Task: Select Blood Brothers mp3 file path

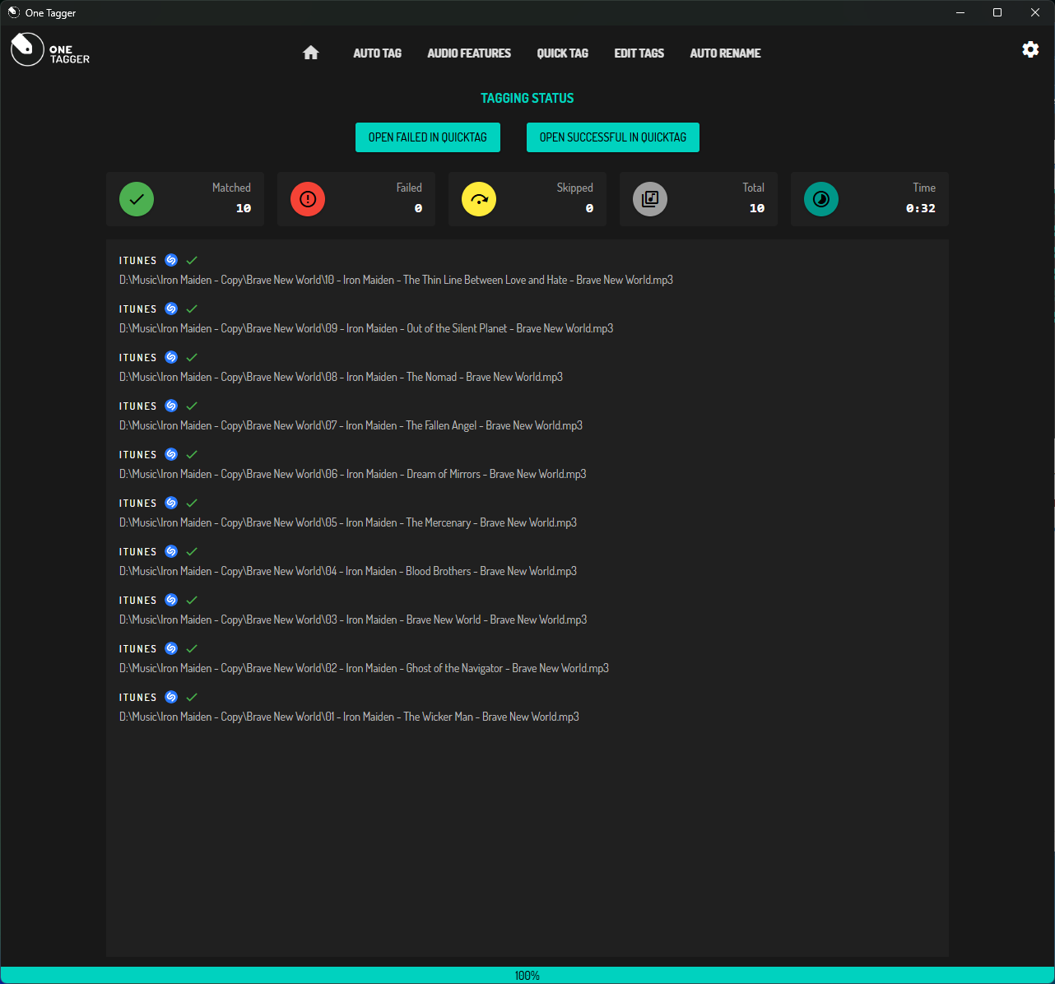Action: (x=348, y=571)
